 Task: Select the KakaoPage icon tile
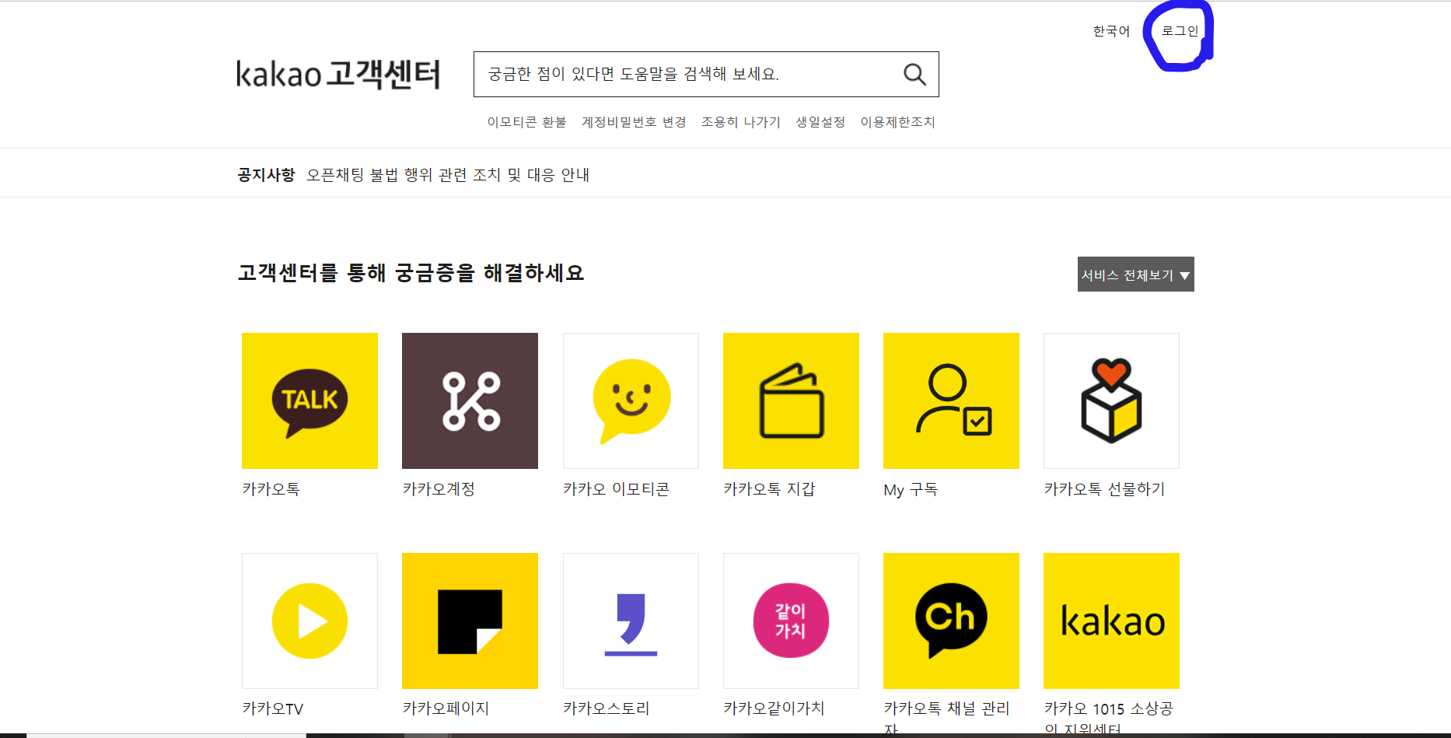(x=470, y=621)
